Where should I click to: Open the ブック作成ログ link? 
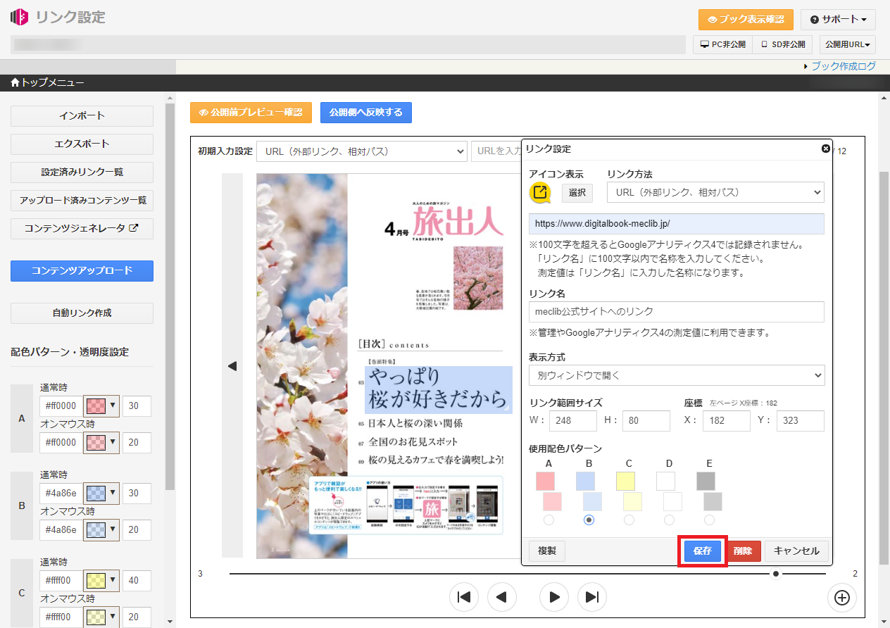844,66
